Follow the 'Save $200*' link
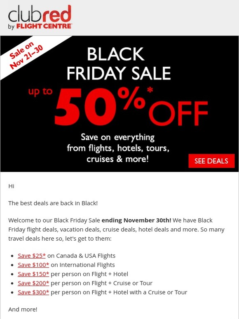 click(33, 283)
